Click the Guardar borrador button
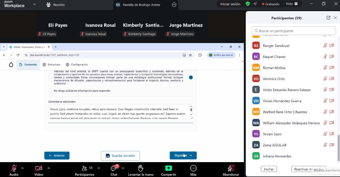The width and height of the screenshot is (340, 177). click(x=120, y=156)
